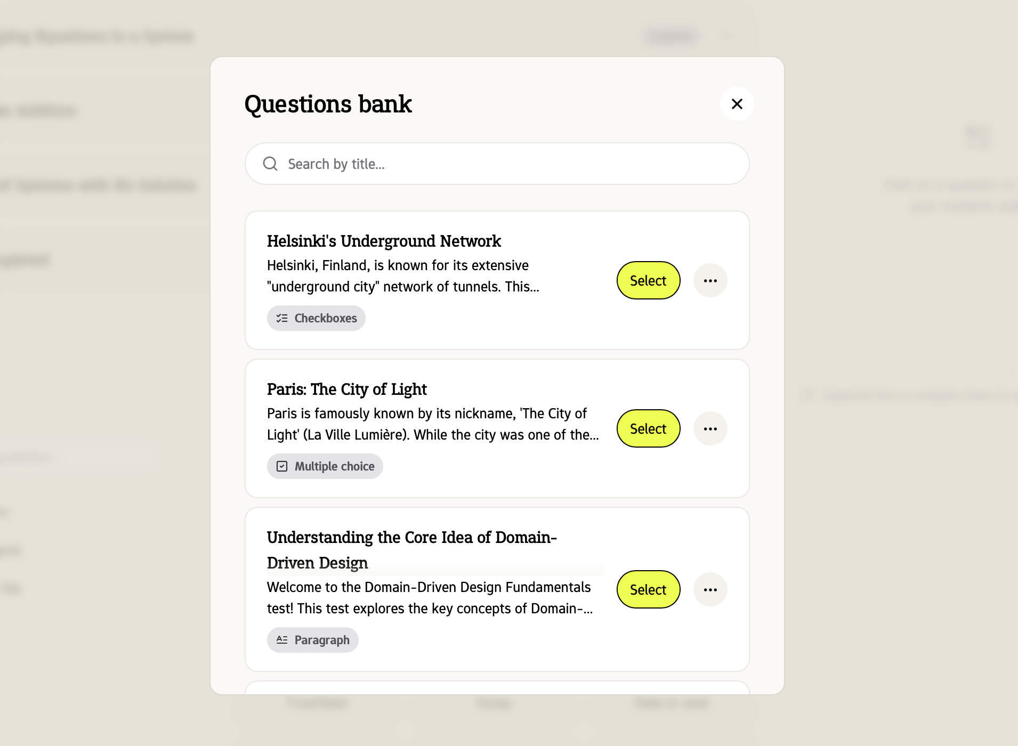This screenshot has width=1018, height=746.
Task: Open more options for Helsinki question
Action: 710,280
